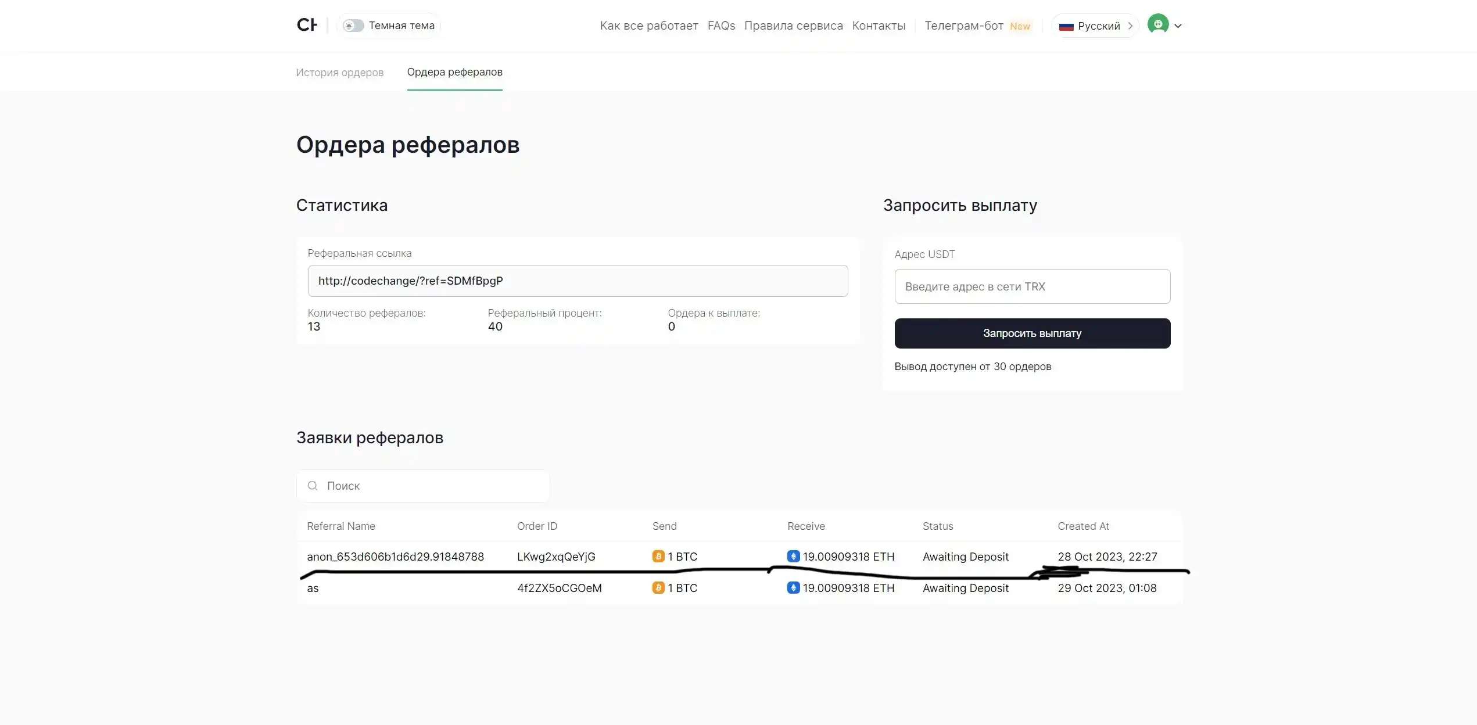Click date 28 Oct 2023, 22:27
Screen dimensions: 1477x725
[x=1107, y=557]
